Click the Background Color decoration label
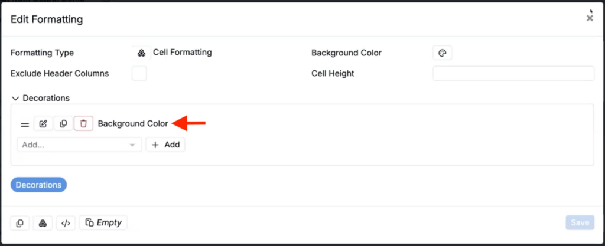Viewport: 605px width, 246px height. tap(133, 123)
